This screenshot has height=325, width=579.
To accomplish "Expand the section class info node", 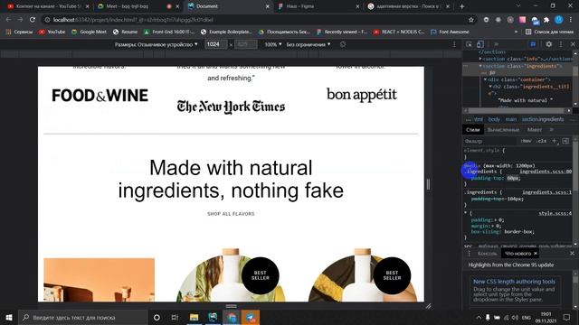I will tap(480, 59).
